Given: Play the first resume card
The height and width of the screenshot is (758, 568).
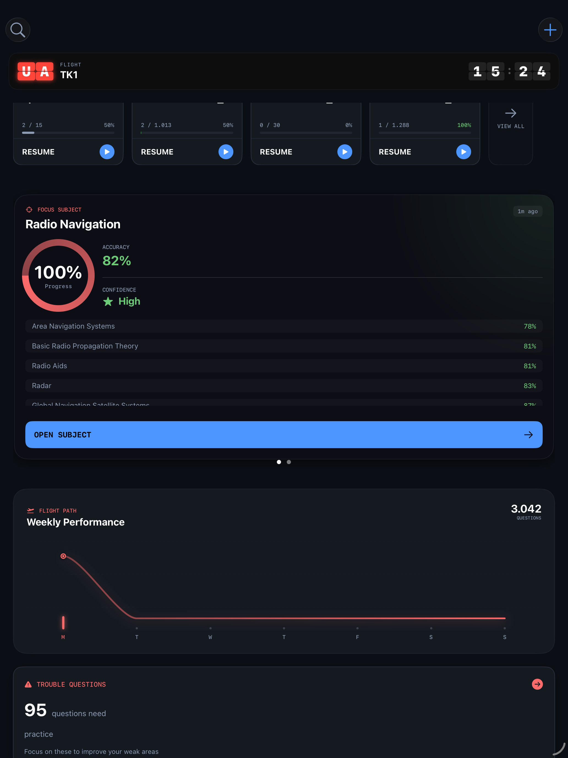Looking at the screenshot, I should tap(107, 152).
